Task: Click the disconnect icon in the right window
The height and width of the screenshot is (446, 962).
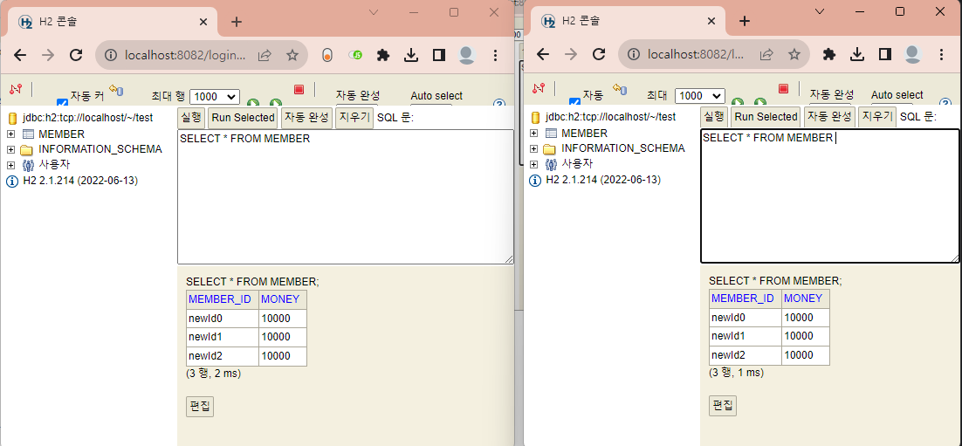Action: pyautogui.click(x=538, y=88)
